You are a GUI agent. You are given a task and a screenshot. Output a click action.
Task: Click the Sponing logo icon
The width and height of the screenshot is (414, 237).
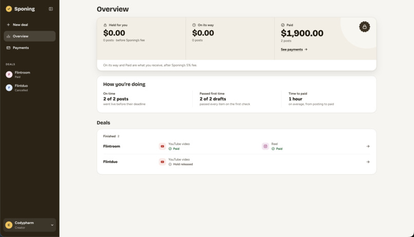(9, 9)
